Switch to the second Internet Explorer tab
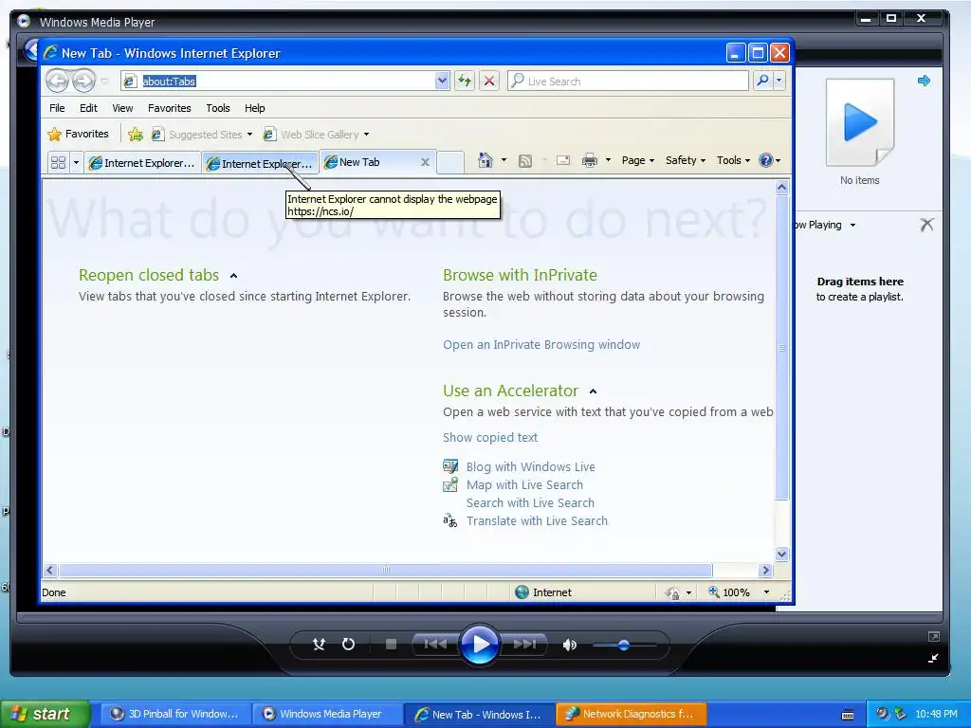The width and height of the screenshot is (971, 728). pos(260,163)
